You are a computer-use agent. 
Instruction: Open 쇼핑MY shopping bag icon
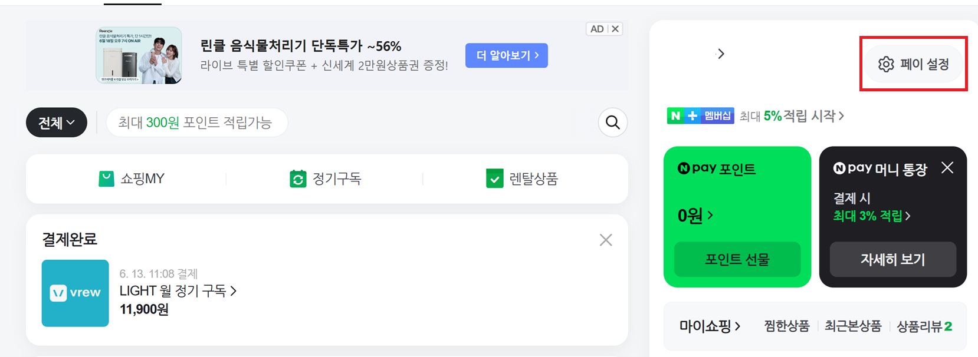(x=106, y=179)
